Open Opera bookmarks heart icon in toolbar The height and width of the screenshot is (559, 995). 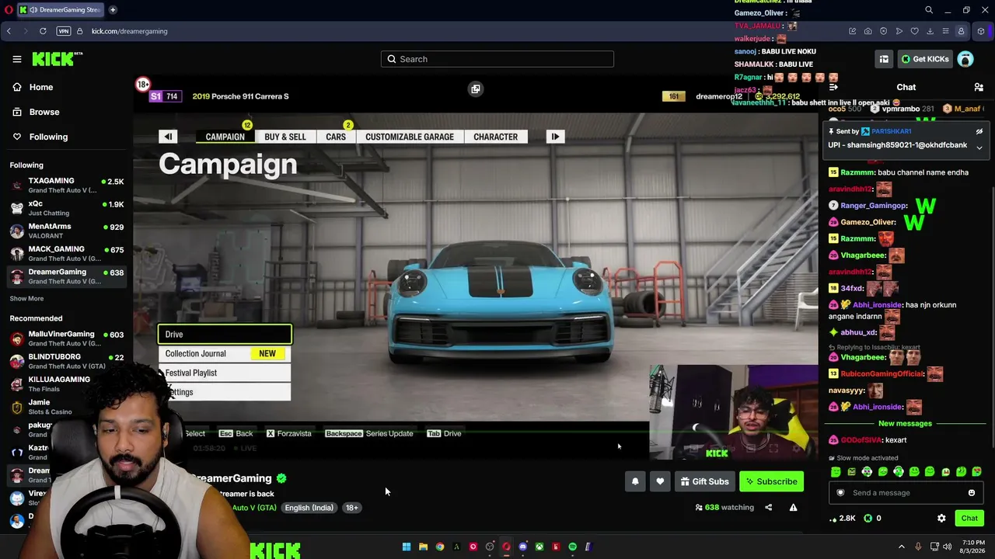pos(914,31)
